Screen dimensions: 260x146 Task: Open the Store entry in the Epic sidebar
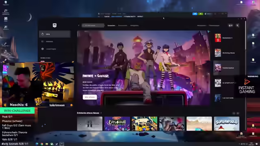pos(55,34)
